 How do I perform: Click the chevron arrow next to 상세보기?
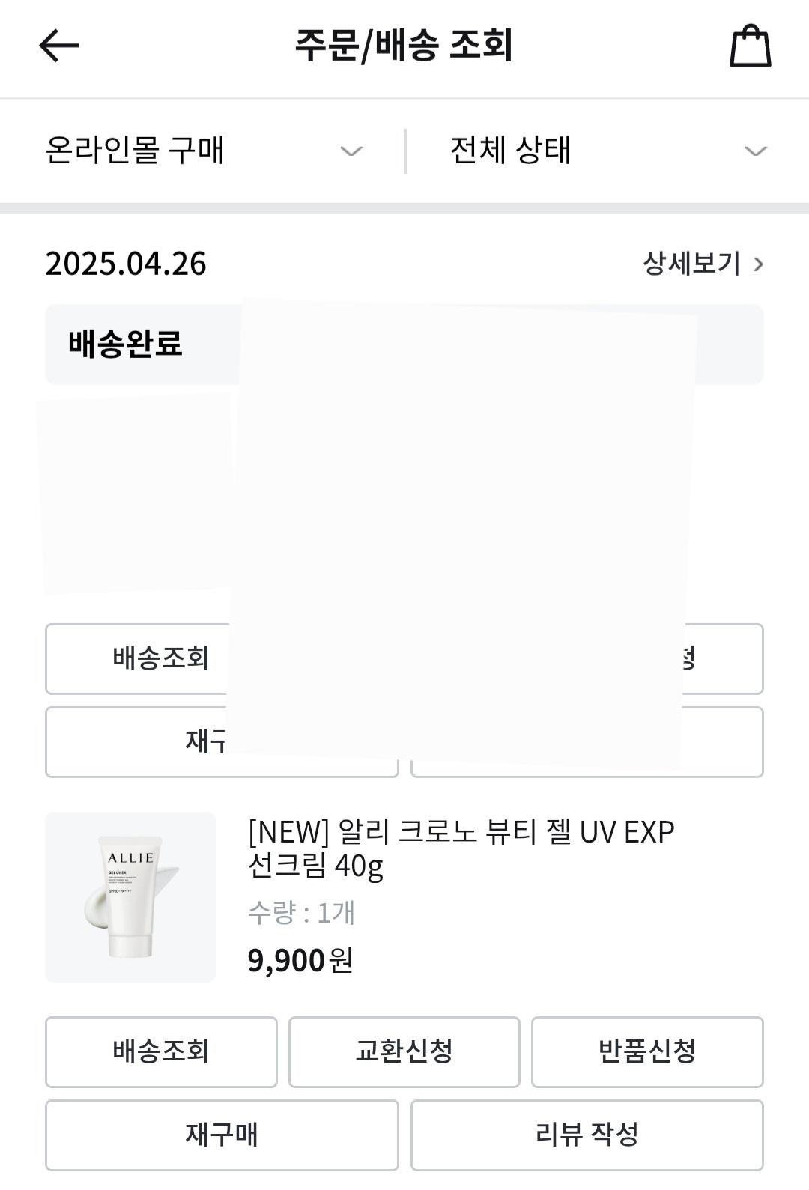point(758,264)
